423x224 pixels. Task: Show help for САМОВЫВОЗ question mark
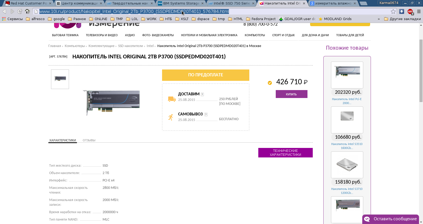(206, 114)
